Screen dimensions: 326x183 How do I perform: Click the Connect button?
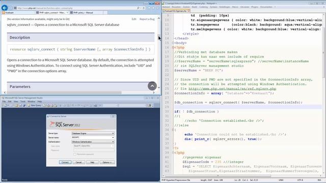pyautogui.click(x=65, y=162)
